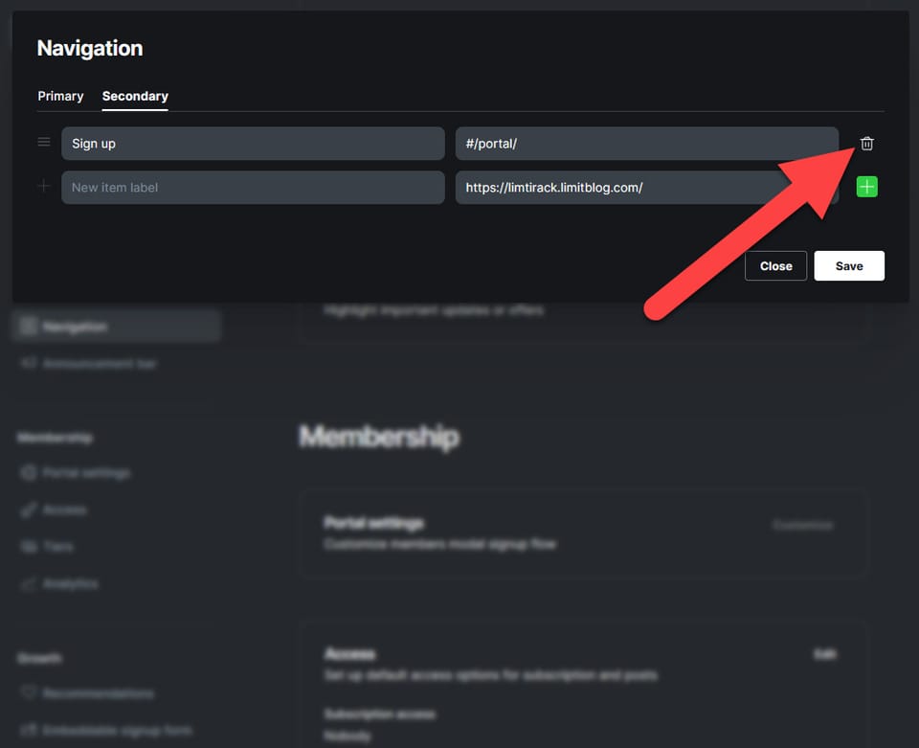Click the Sign up label field

[253, 144]
